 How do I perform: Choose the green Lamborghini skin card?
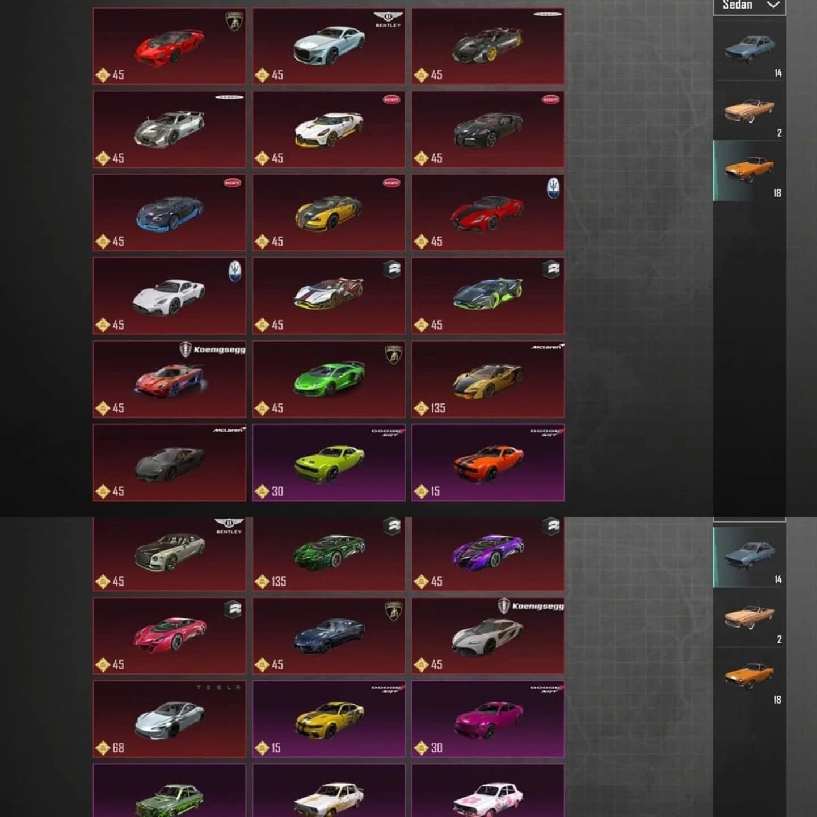pos(329,379)
